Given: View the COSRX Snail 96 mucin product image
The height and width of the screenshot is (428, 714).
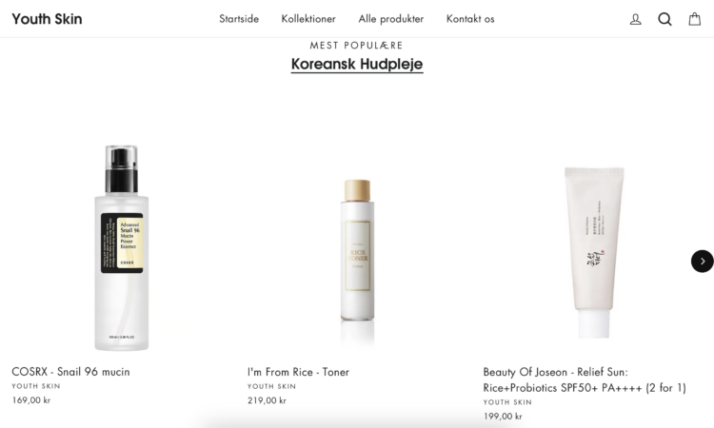Looking at the screenshot, I should tap(122, 248).
